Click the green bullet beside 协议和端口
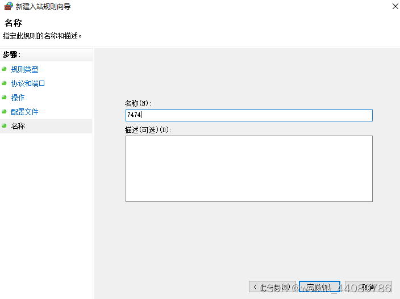 coord(4,83)
